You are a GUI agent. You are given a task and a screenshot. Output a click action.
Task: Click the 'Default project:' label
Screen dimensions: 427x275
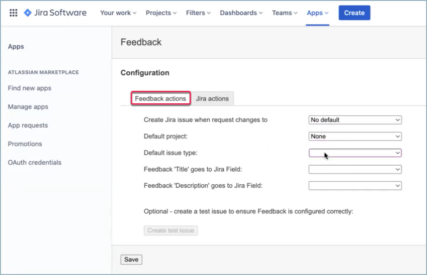166,136
